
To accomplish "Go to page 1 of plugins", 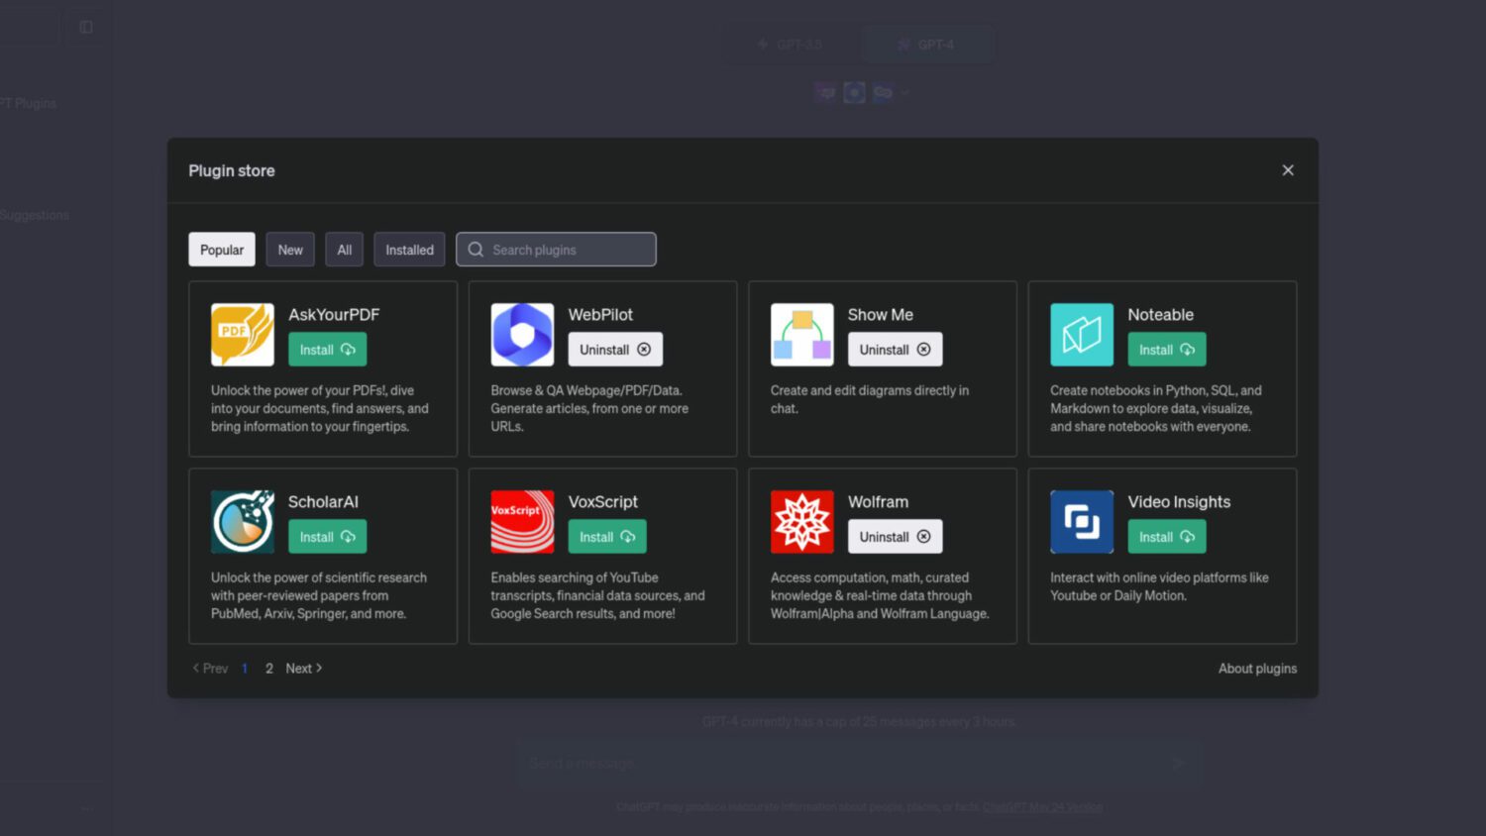I will pos(245,669).
